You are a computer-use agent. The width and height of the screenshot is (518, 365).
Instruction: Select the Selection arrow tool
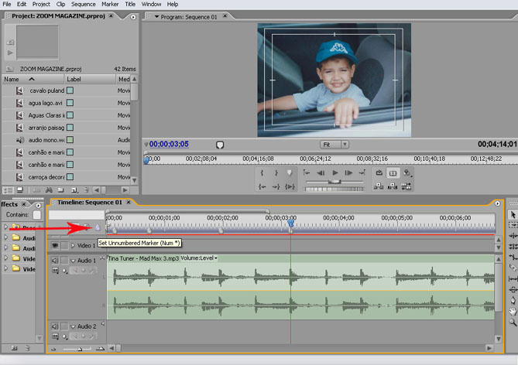tap(512, 214)
